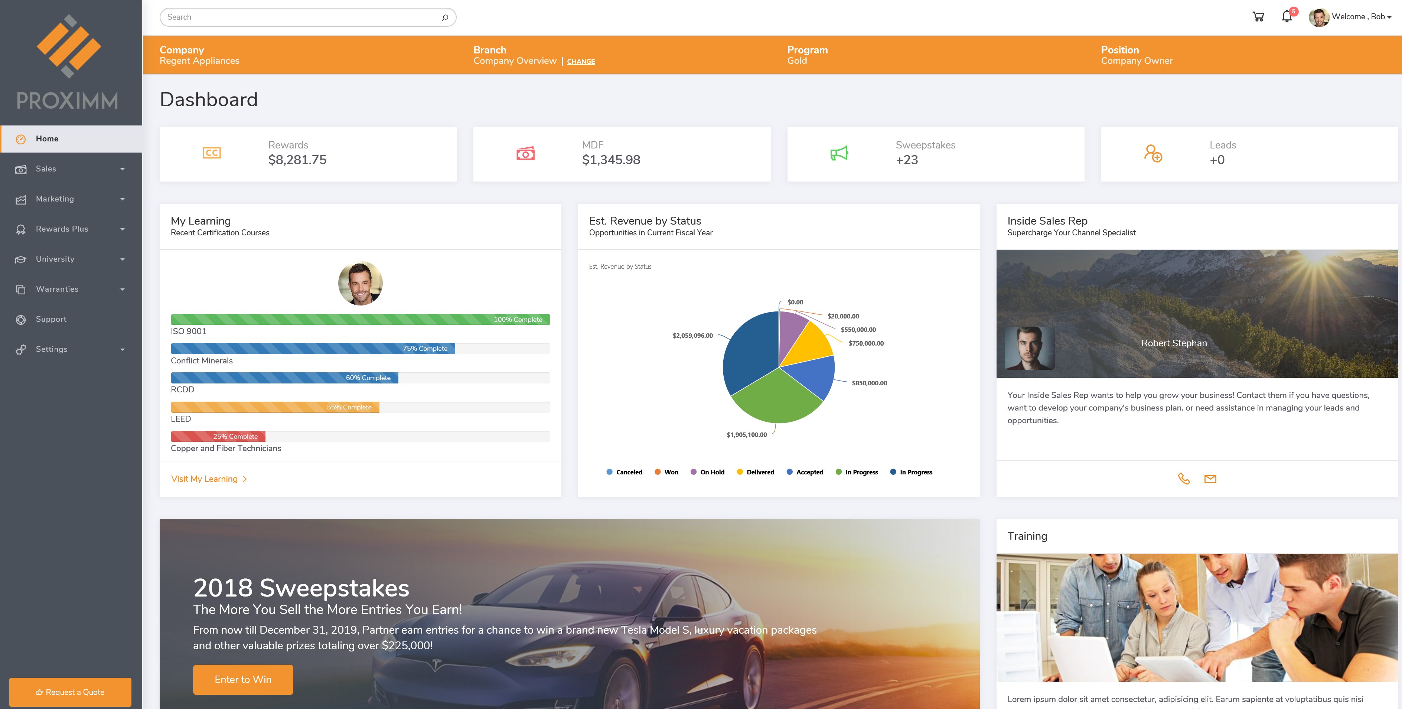Open the notifications bell
1402x709 pixels.
1287,16
